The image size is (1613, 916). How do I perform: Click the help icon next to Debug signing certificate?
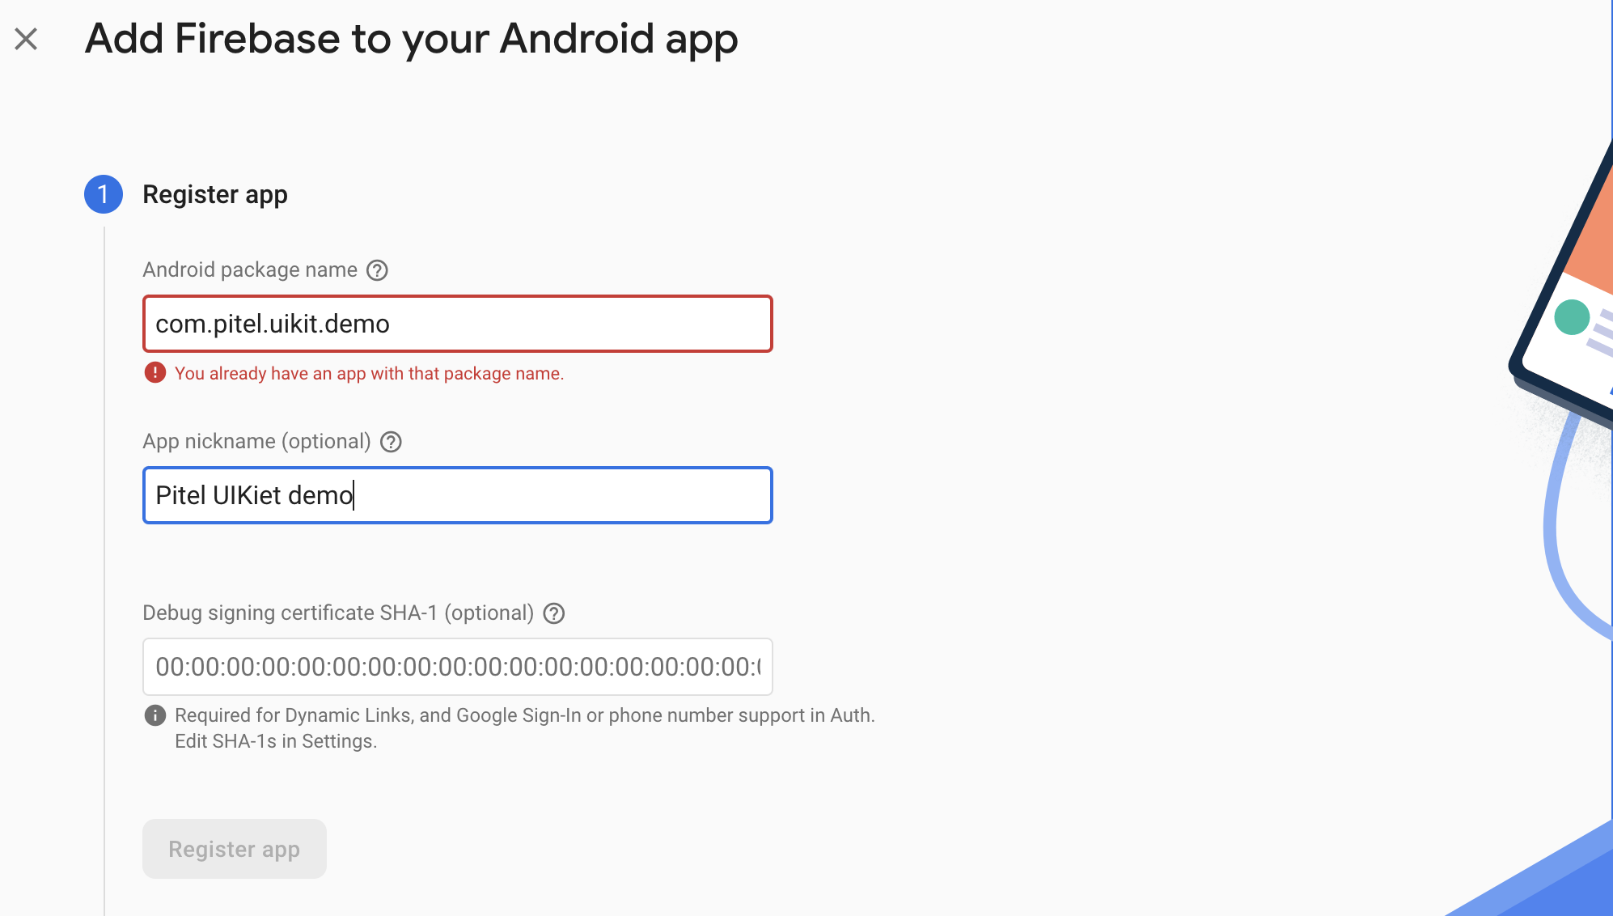(x=554, y=613)
